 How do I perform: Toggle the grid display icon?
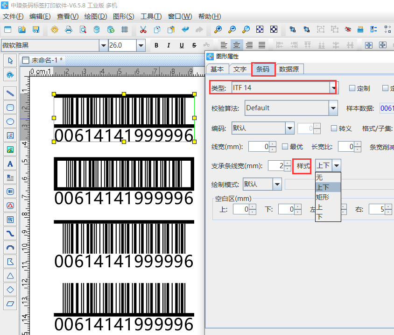125,29
